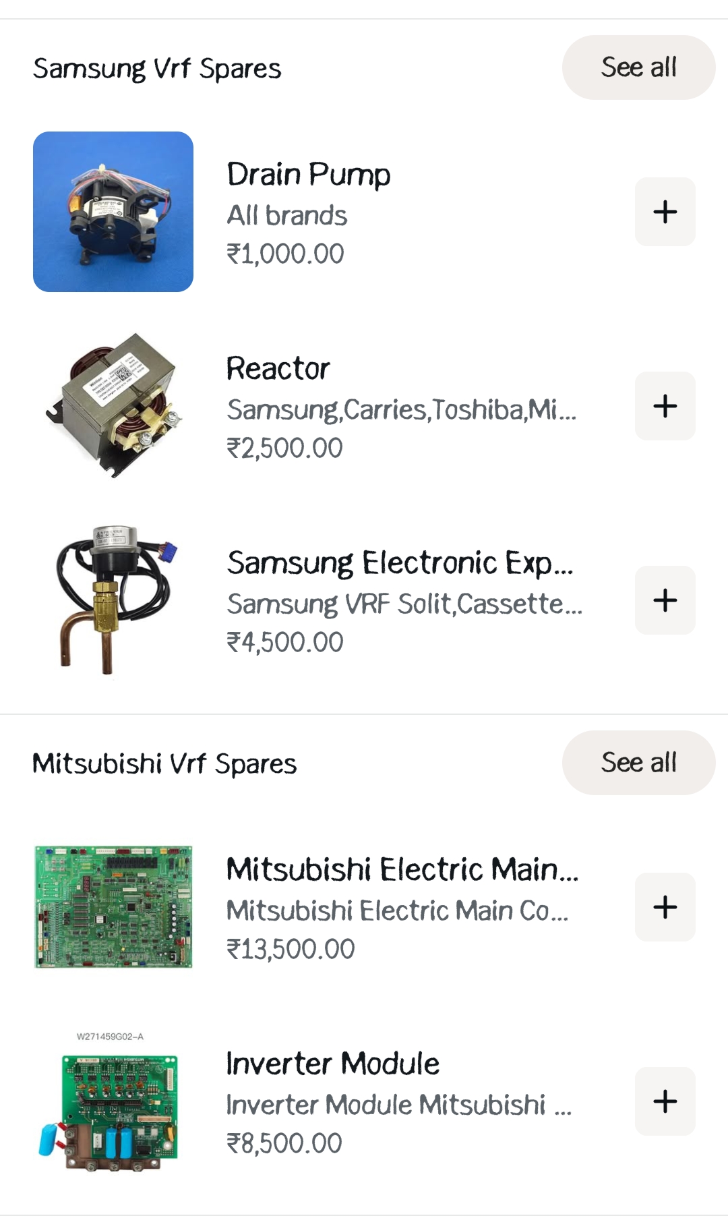
Task: Open the Inverter Module product title
Action: [333, 1064]
